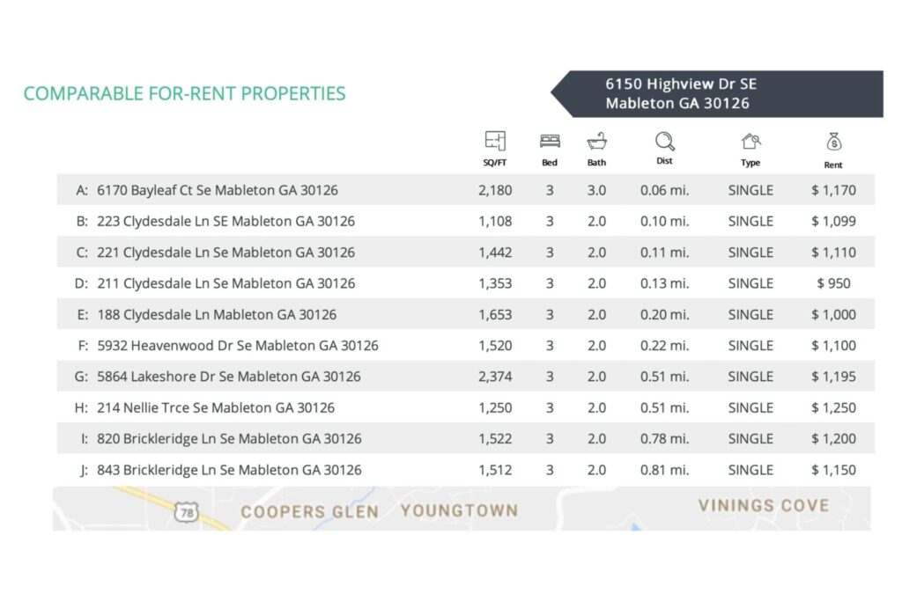
Task: Select the Type house icon
Action: (x=750, y=140)
